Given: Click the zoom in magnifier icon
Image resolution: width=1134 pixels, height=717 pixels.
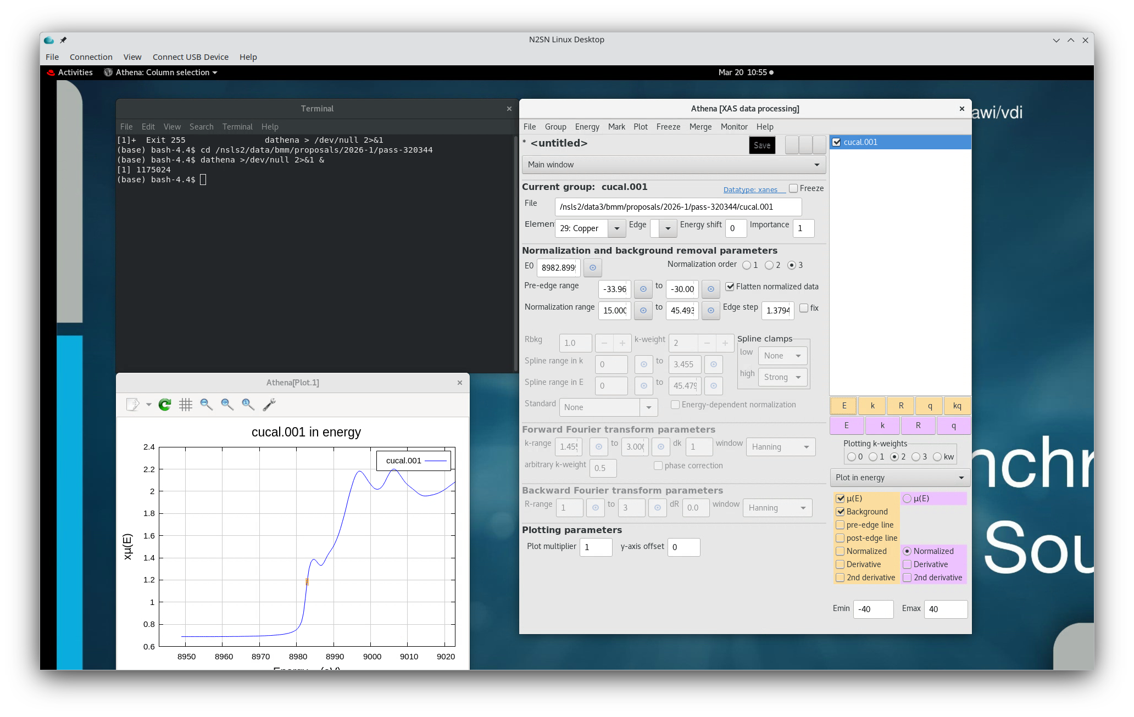Looking at the screenshot, I should [227, 405].
